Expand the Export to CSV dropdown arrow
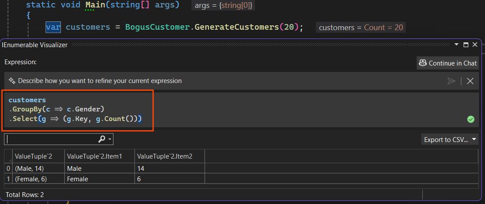 click(474, 139)
